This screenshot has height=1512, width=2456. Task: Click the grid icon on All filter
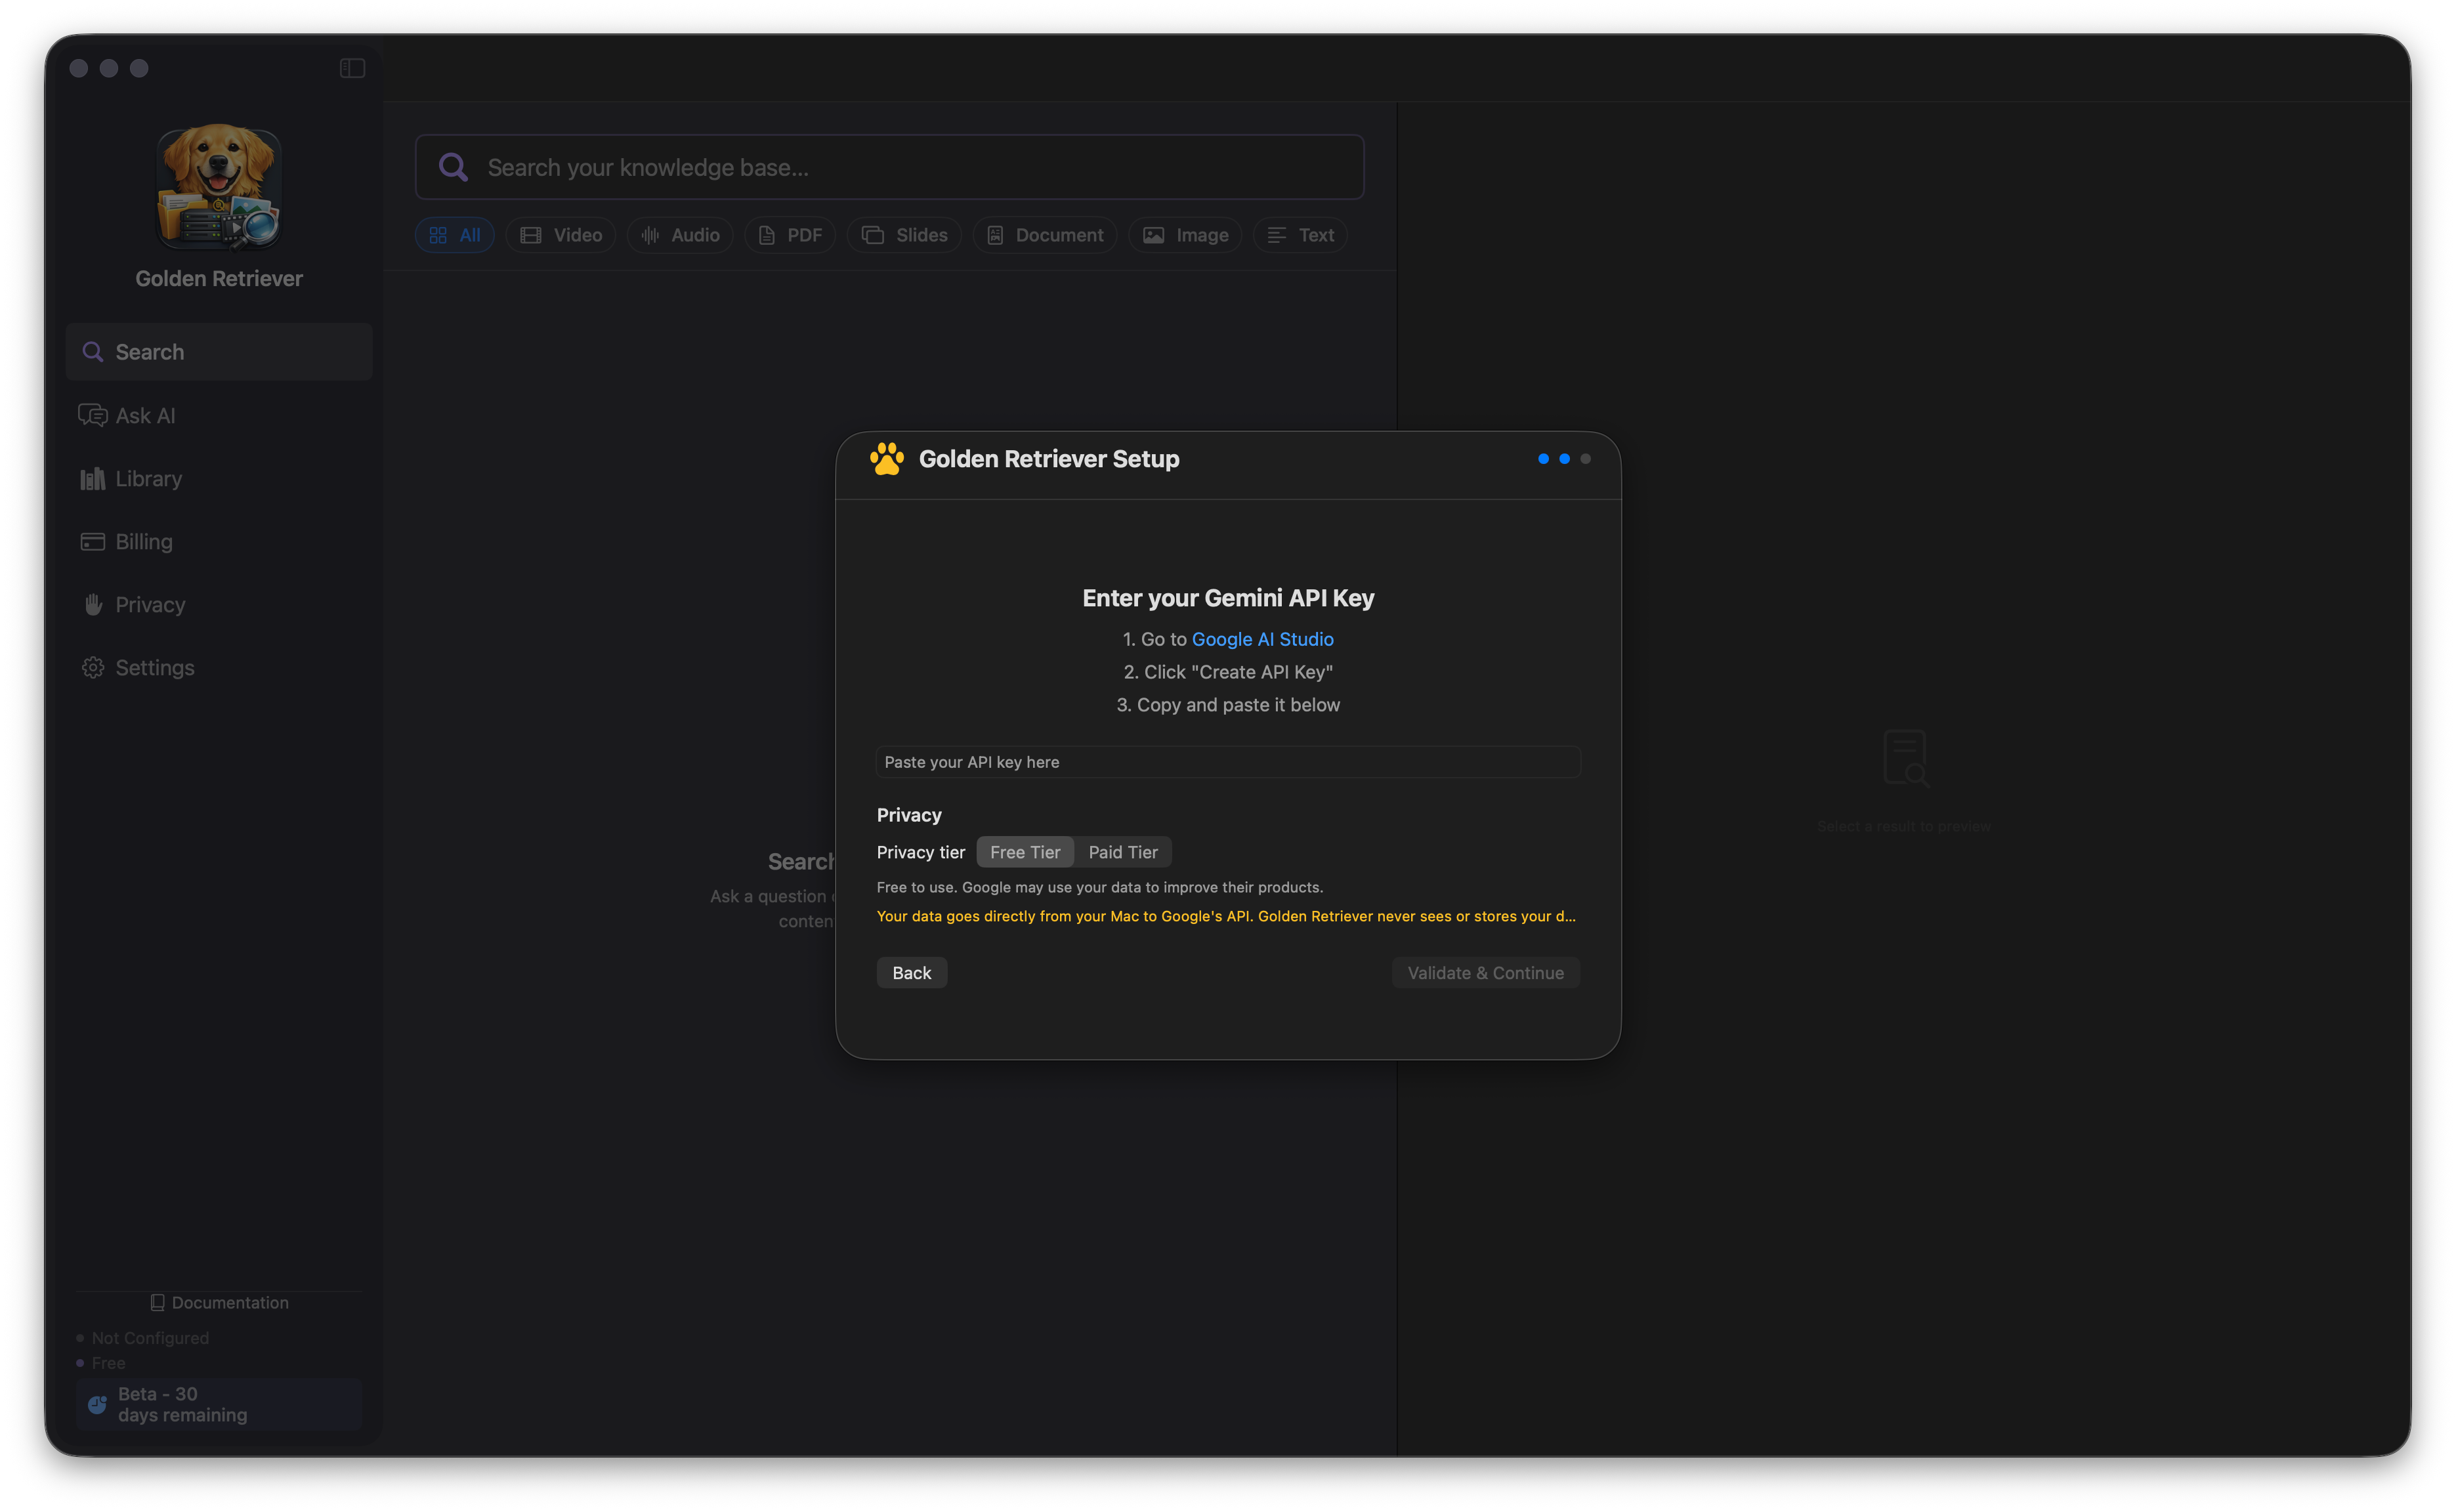(x=438, y=235)
